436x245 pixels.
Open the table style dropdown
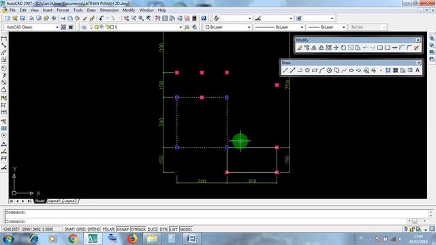(x=332, y=18)
